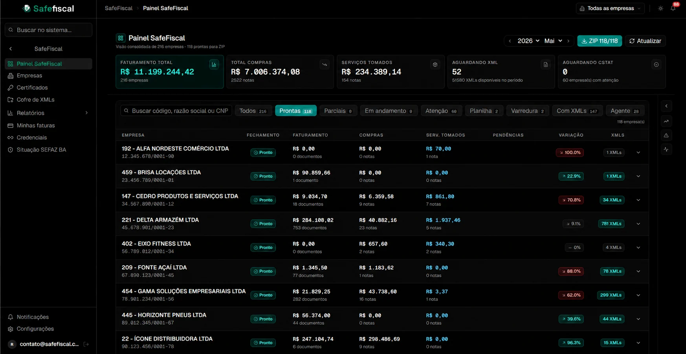Screen dimensions: 686x354
Task: Click the notifications bell icon in header
Action: 673,8
